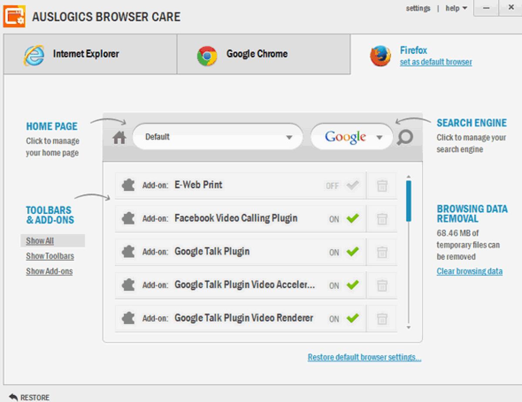Select Show Toolbars in the sidebar

(x=50, y=256)
